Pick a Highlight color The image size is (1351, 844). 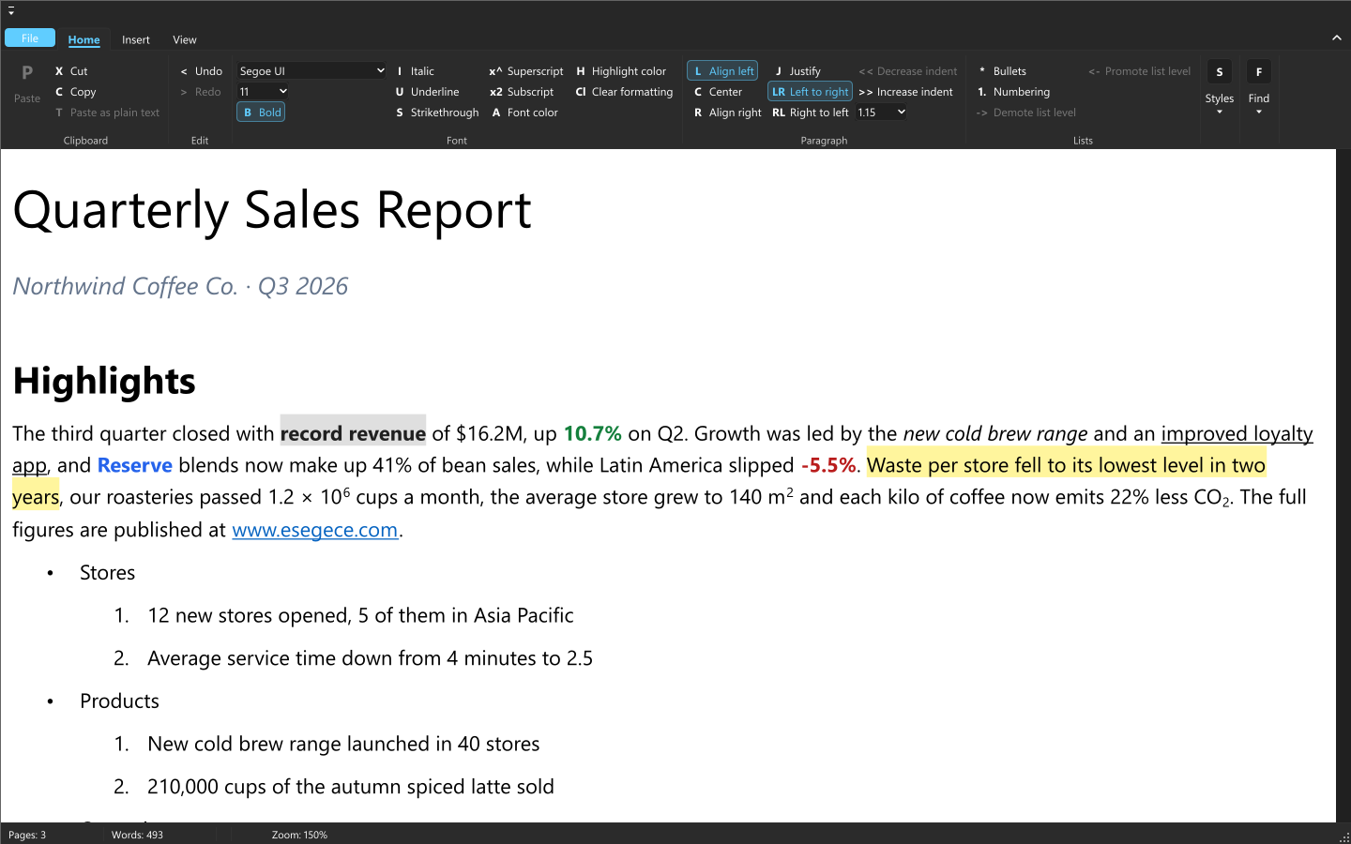tap(620, 71)
